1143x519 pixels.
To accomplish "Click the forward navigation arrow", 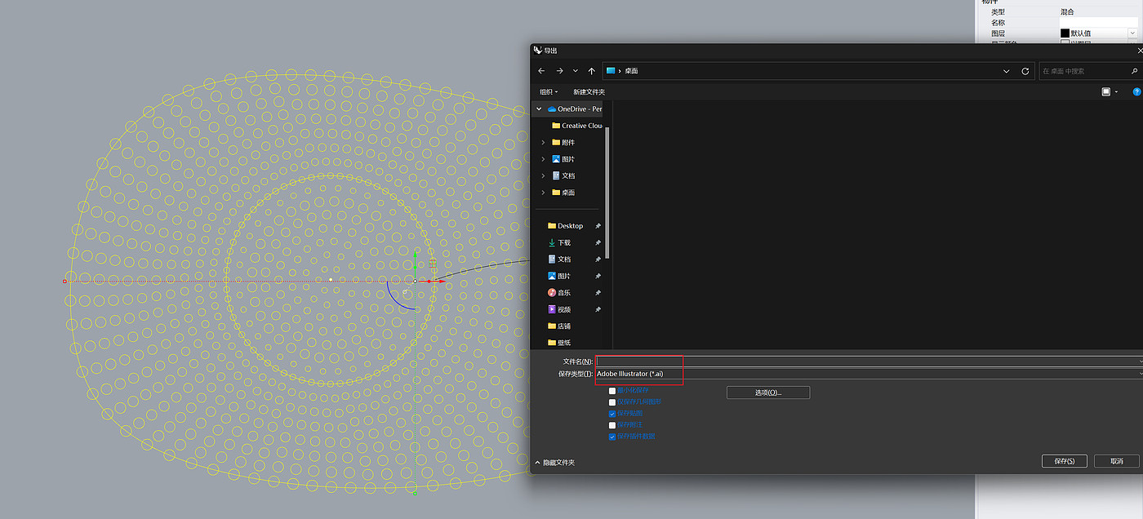I will (559, 71).
